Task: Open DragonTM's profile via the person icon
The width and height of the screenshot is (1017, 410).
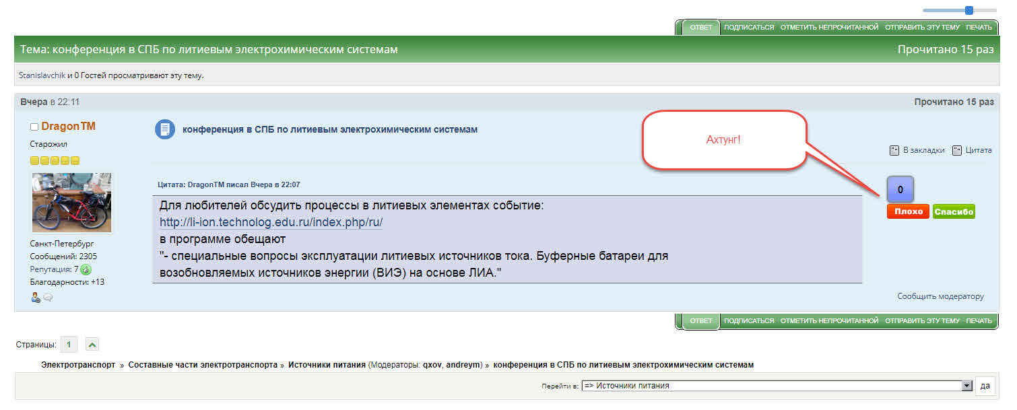Action: [x=36, y=298]
